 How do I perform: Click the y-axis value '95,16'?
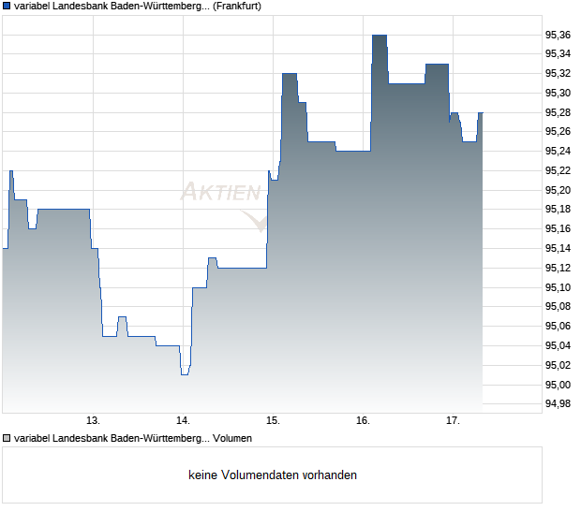click(x=558, y=228)
